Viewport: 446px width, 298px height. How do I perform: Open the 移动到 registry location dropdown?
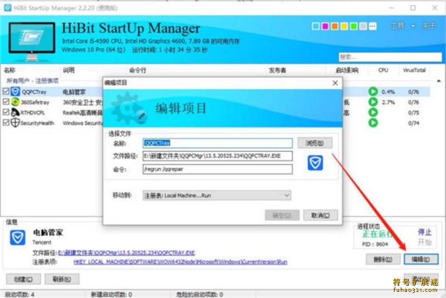pos(217,196)
